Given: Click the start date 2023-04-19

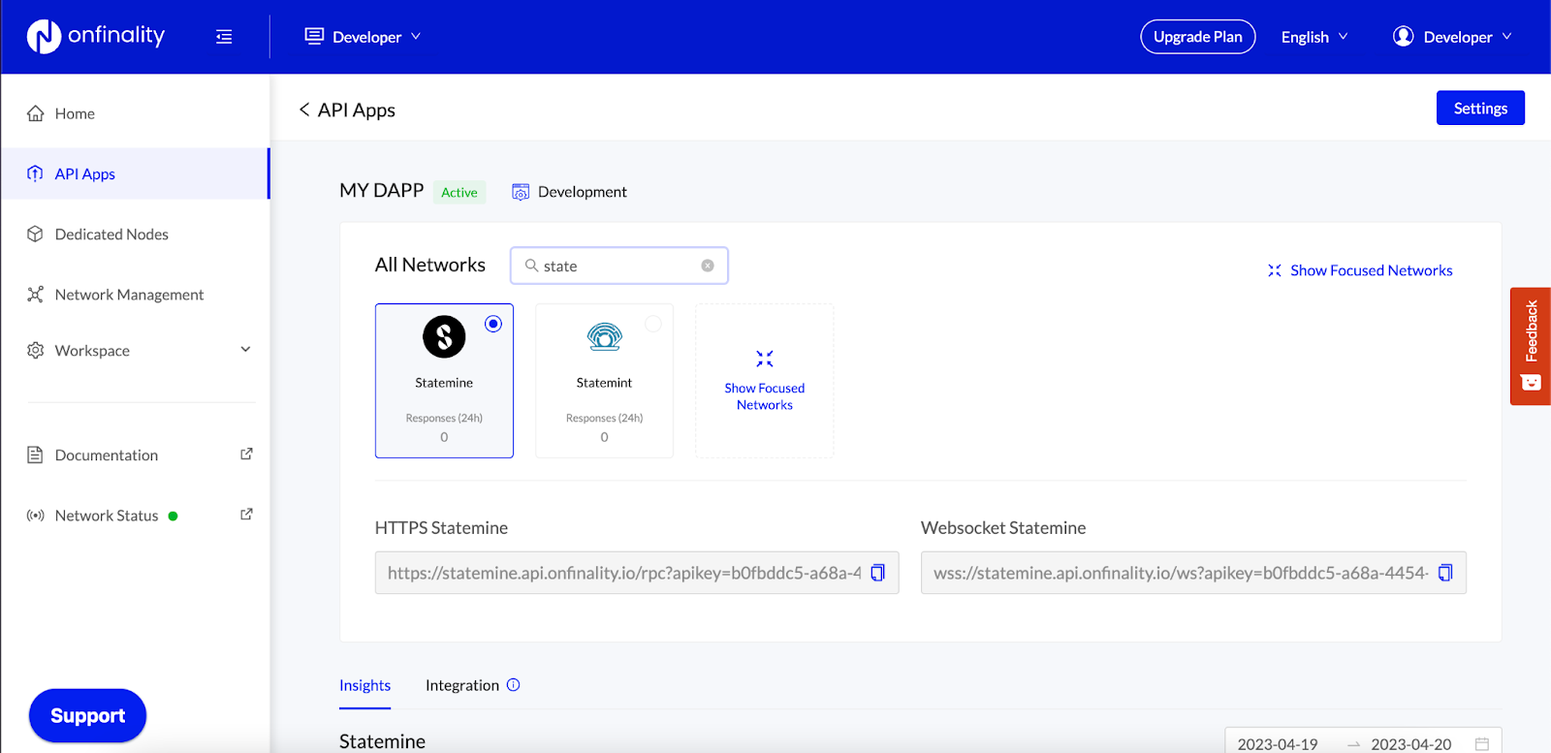Looking at the screenshot, I should (x=1278, y=744).
